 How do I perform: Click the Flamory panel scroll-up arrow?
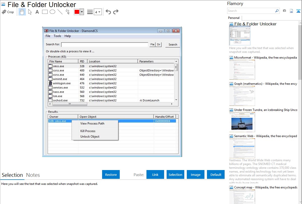click(x=300, y=23)
